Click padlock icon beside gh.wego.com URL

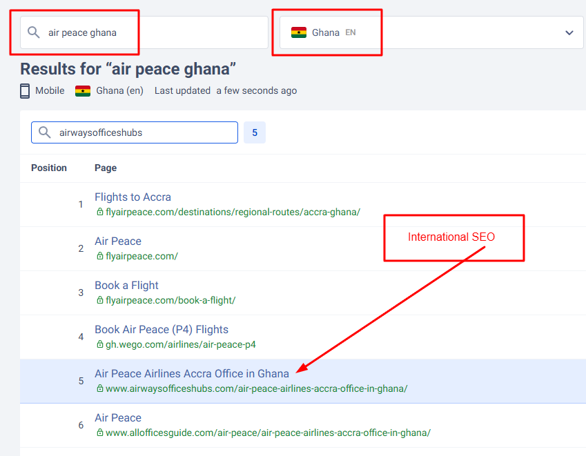point(100,344)
